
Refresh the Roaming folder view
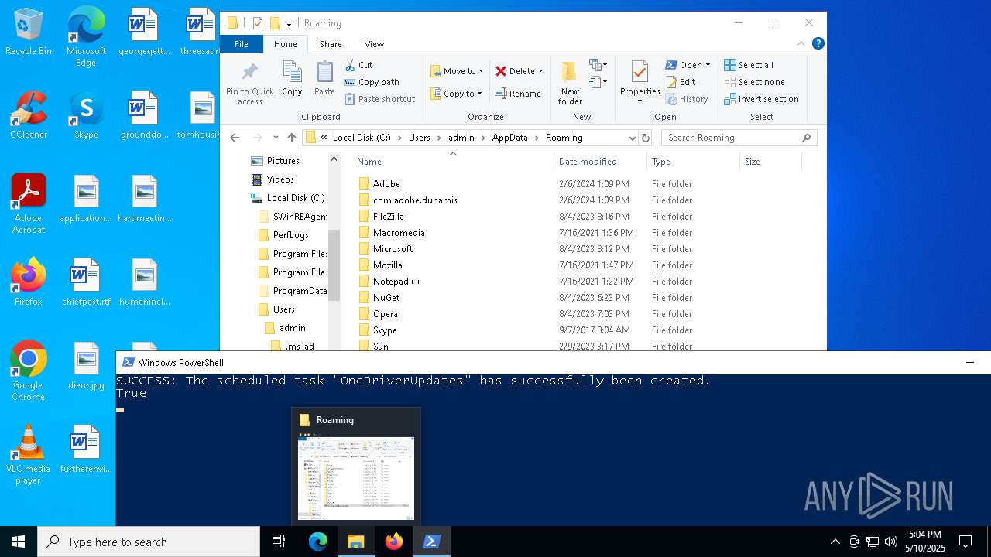tap(646, 138)
